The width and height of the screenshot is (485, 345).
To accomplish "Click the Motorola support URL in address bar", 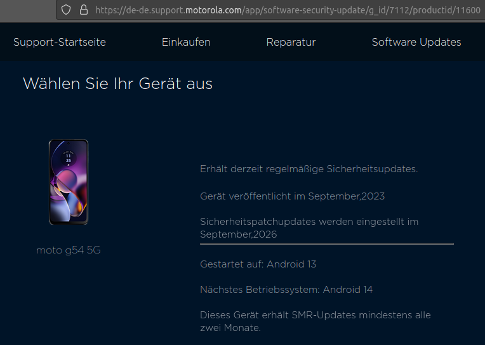I will click(x=288, y=10).
